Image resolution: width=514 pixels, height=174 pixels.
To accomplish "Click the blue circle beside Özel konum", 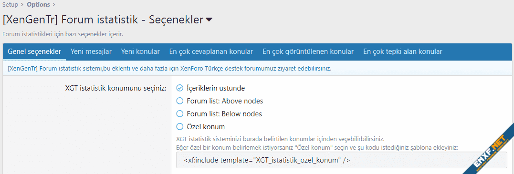I will pos(179,126).
